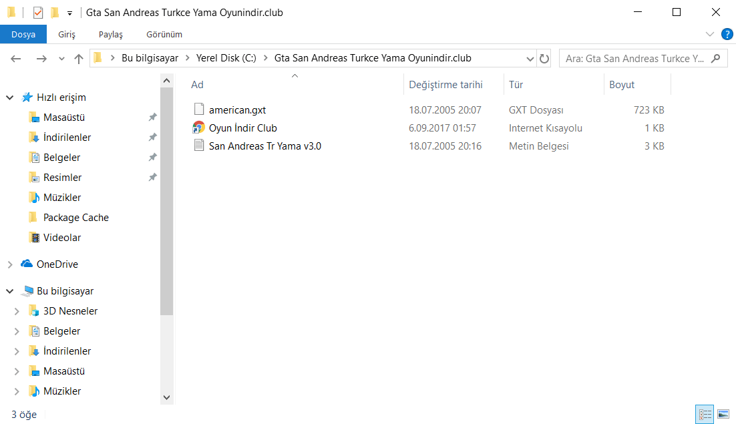This screenshot has height=424, width=736.
Task: Open the Help question mark icon
Action: (727, 34)
